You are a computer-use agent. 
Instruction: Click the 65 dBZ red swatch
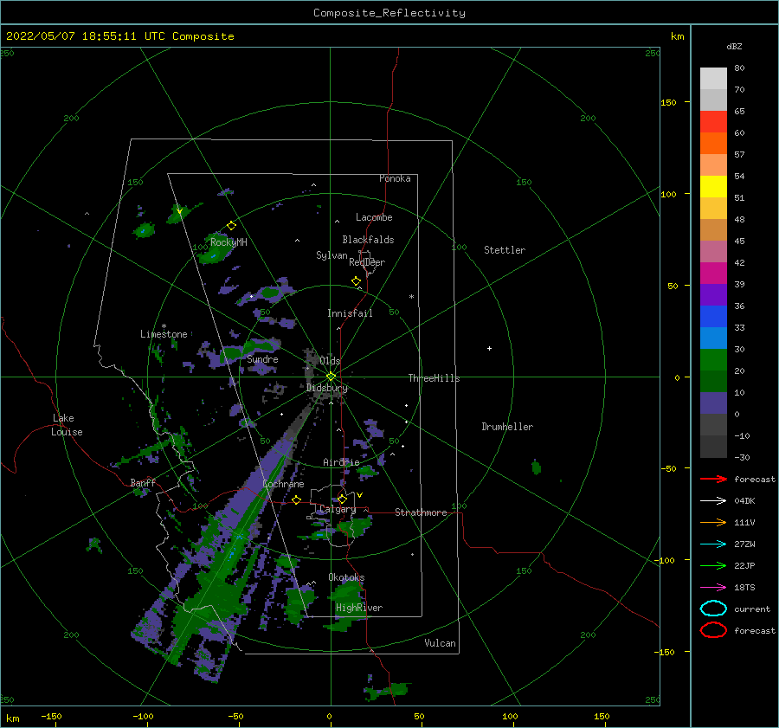pos(713,122)
